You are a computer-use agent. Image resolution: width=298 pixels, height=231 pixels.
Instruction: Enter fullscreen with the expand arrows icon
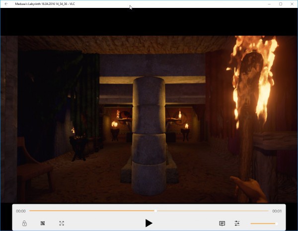[62, 223]
